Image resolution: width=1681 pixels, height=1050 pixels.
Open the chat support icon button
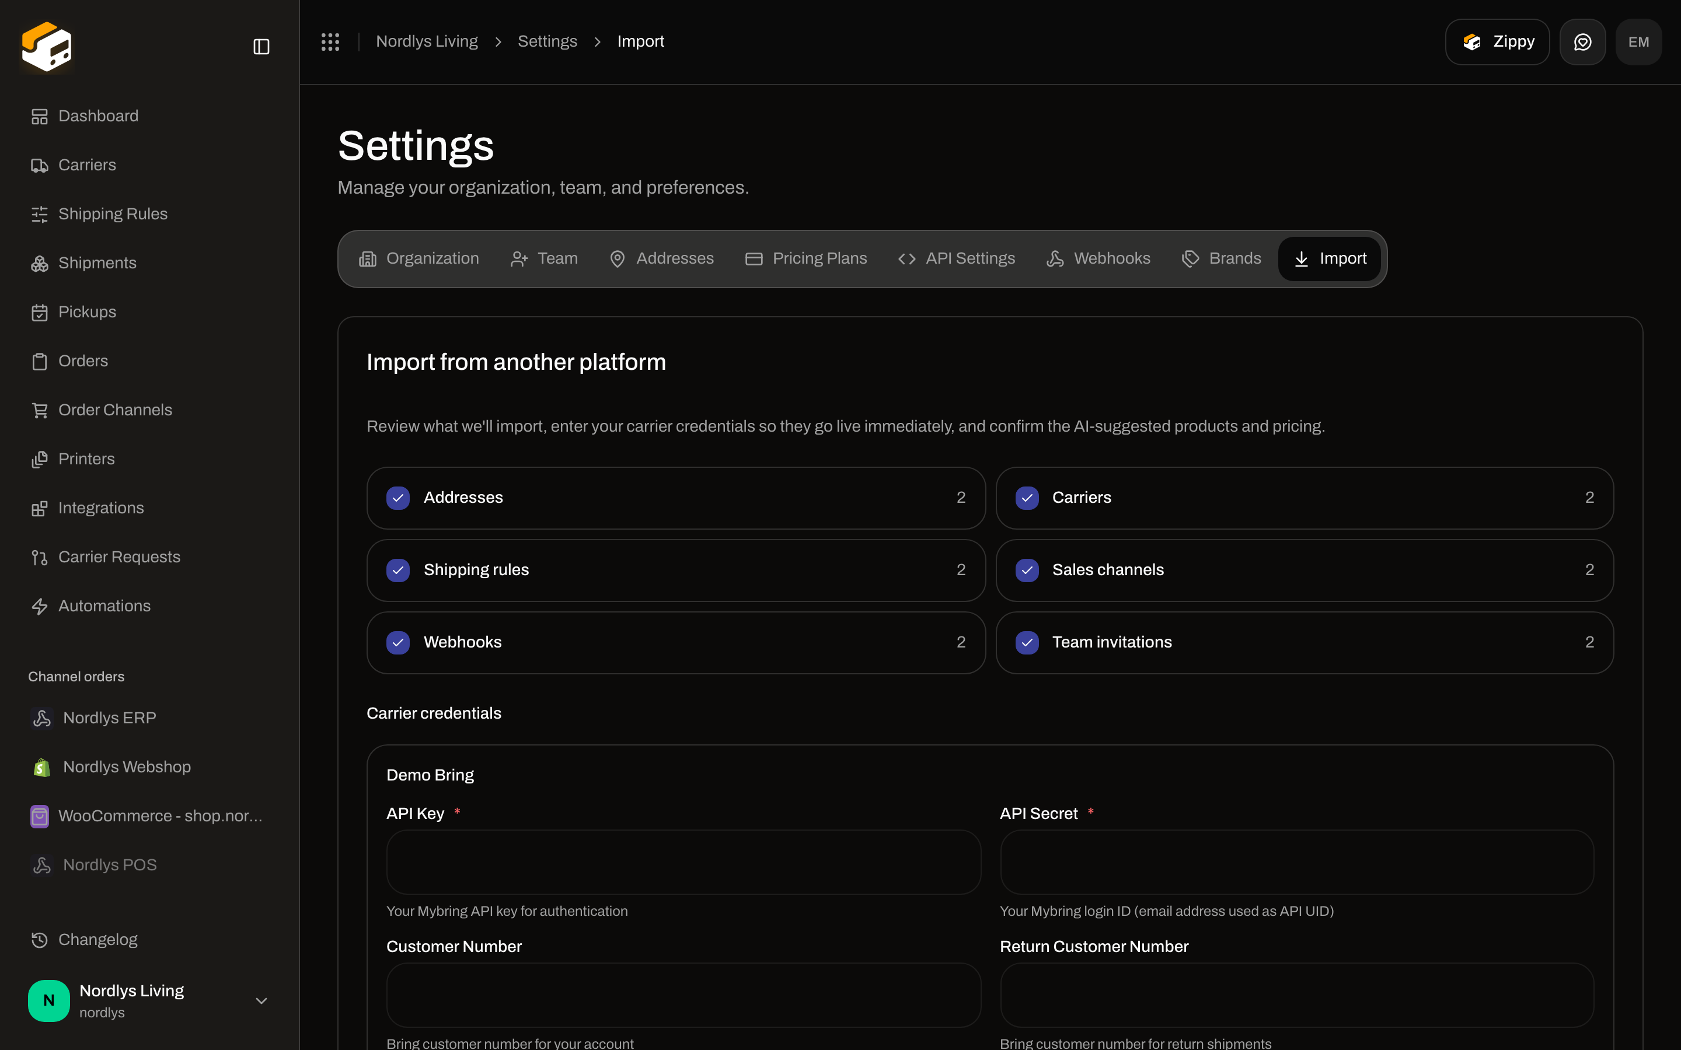1582,41
